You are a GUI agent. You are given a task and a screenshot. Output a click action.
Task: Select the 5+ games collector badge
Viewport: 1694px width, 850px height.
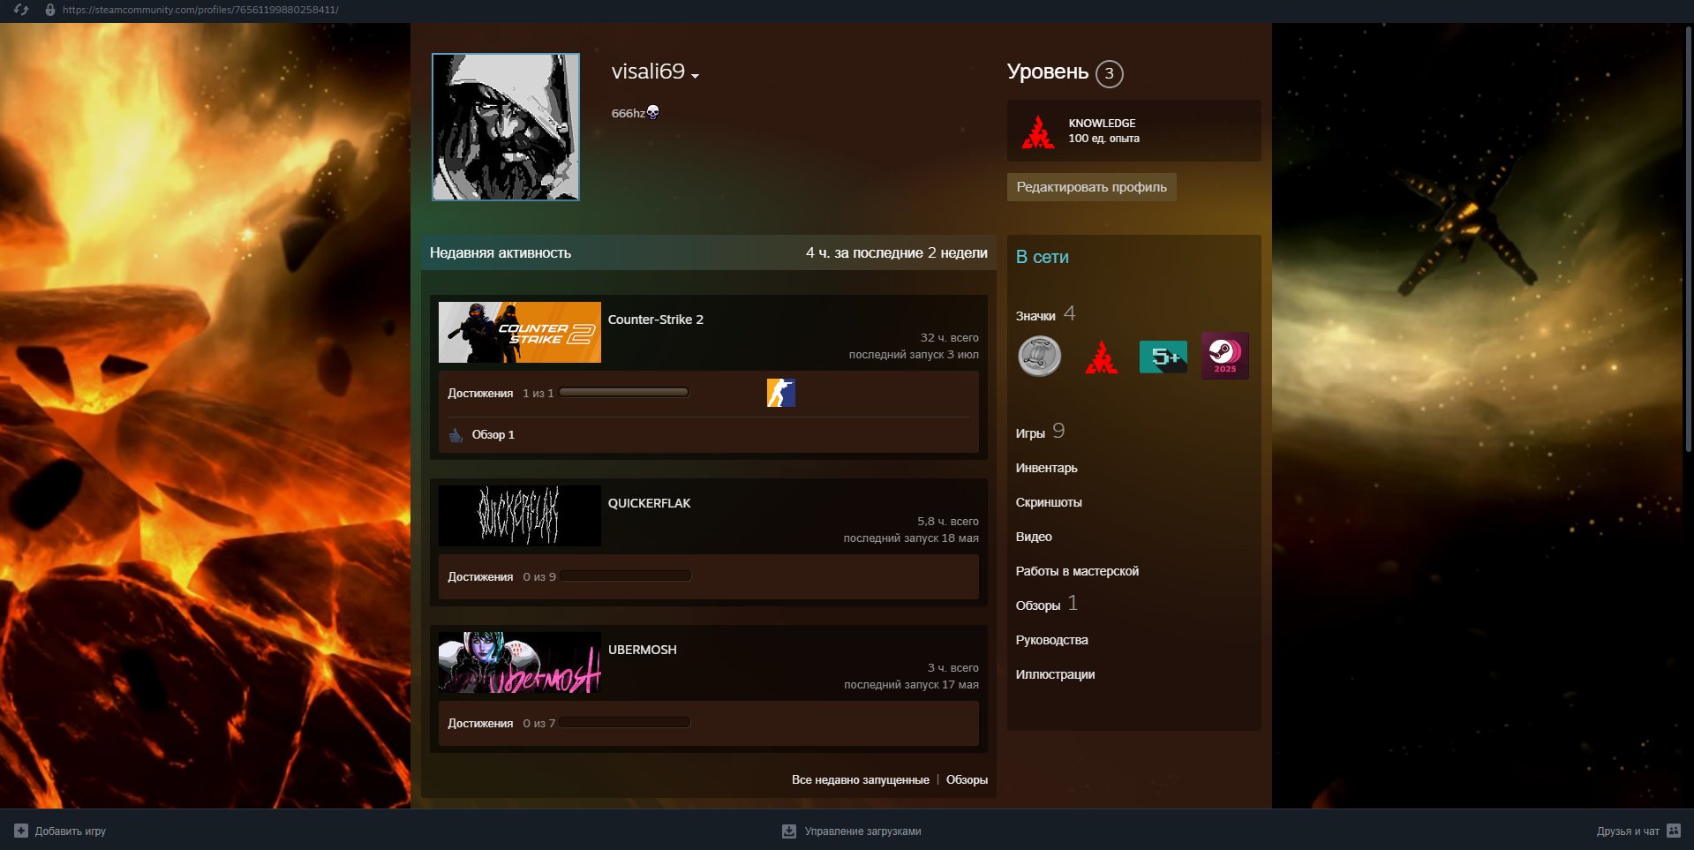[x=1163, y=357]
